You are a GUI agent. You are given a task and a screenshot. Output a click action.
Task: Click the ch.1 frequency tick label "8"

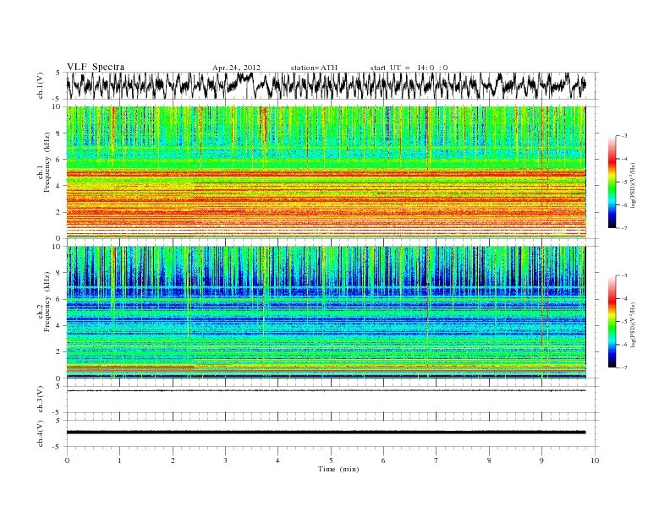tap(59, 133)
